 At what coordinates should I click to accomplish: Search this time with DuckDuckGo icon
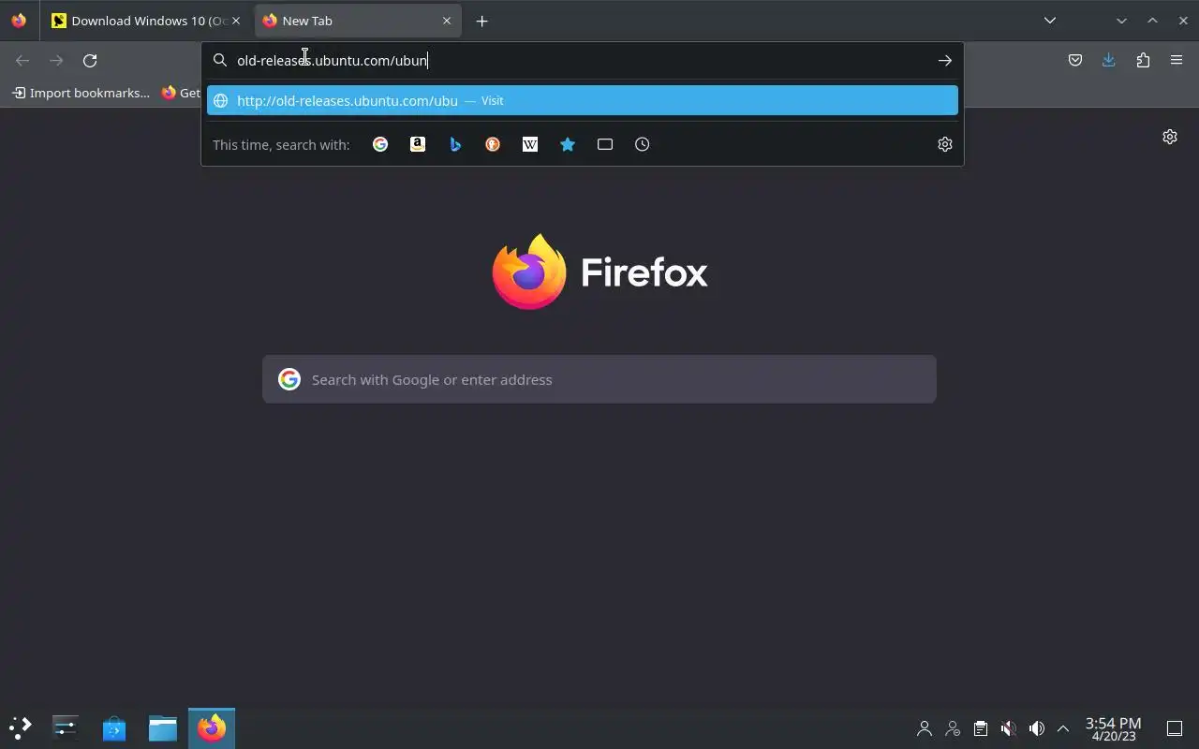pos(493,144)
